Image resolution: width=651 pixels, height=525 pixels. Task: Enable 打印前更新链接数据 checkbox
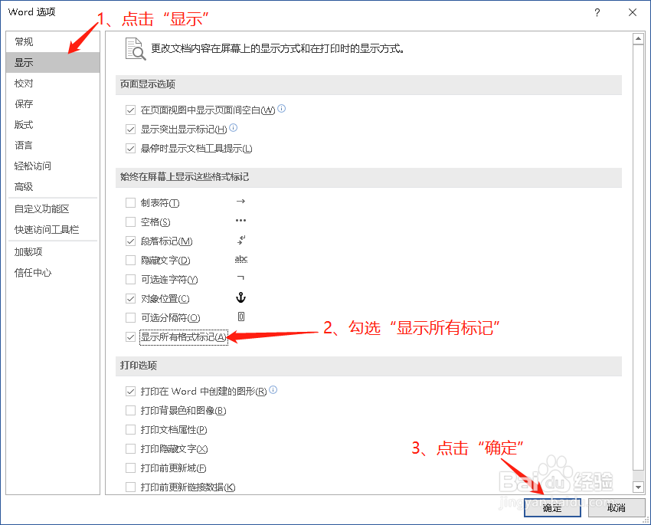(130, 487)
